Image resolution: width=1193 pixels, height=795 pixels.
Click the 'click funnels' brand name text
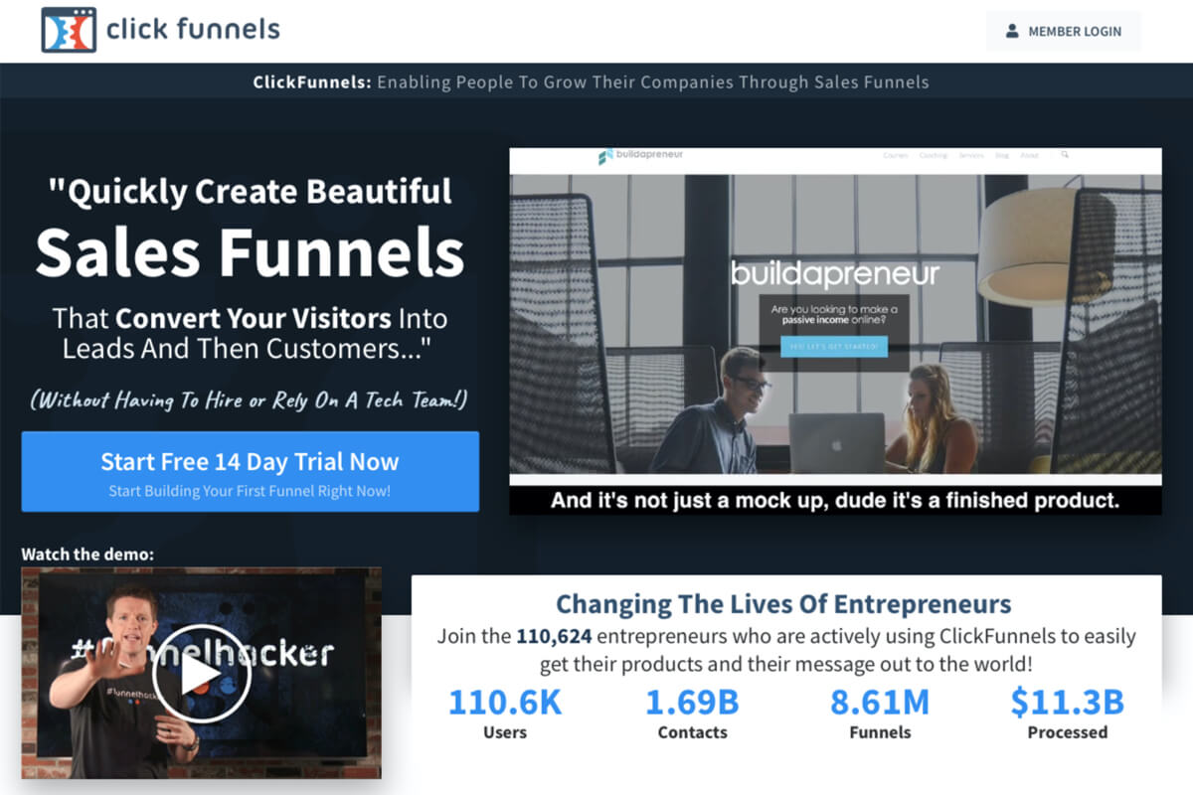coord(194,29)
